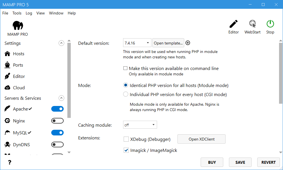Open the Tools menu
Viewport: 283px width, 170px height.
coord(17,13)
